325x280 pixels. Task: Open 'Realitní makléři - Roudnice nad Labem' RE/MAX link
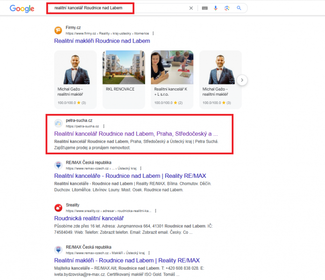coord(127,260)
